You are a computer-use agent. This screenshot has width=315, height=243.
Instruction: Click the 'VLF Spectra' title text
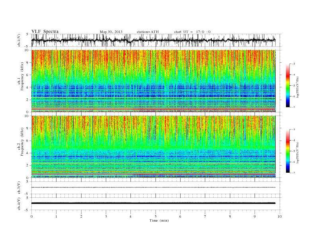tap(45, 31)
